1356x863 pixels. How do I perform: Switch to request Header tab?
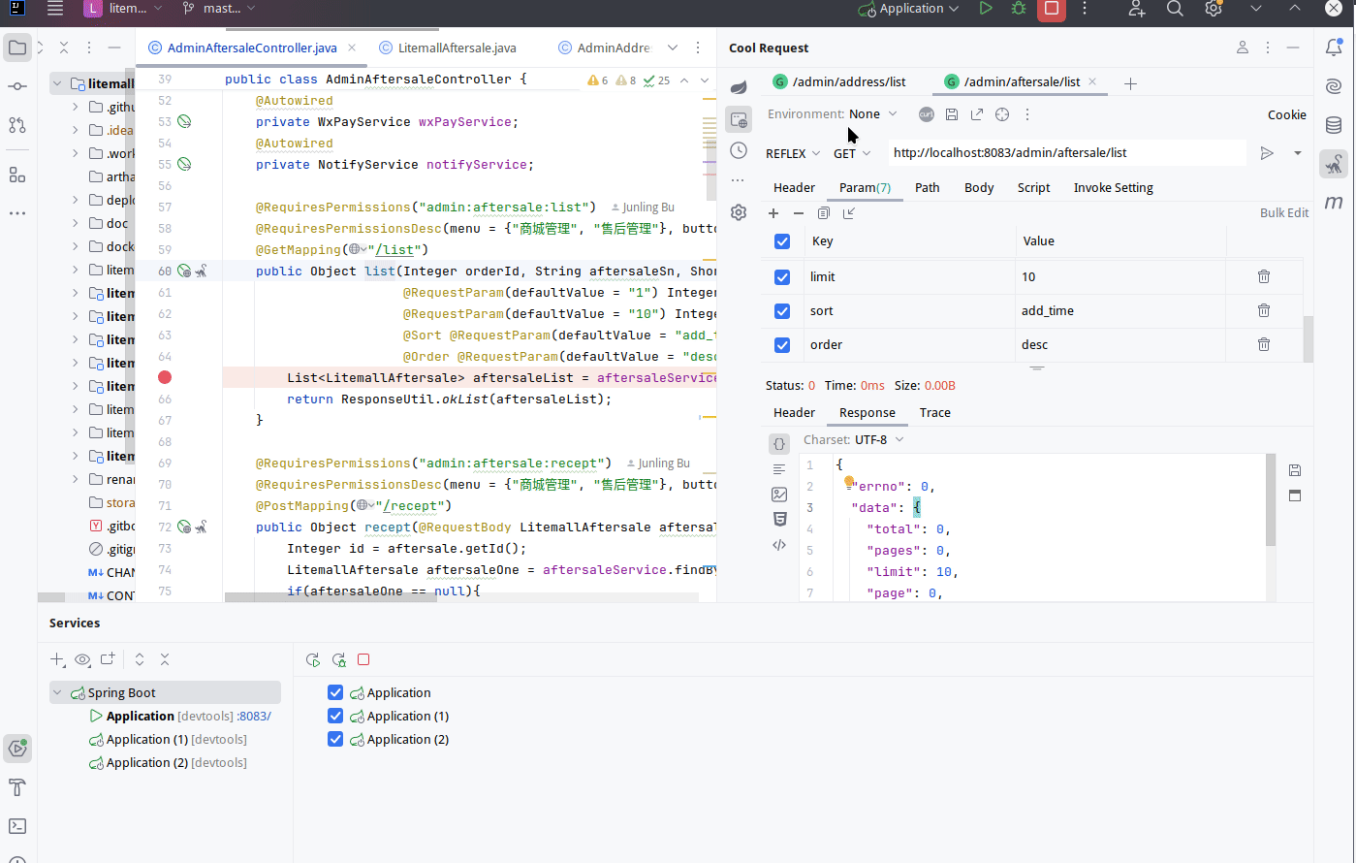794,187
